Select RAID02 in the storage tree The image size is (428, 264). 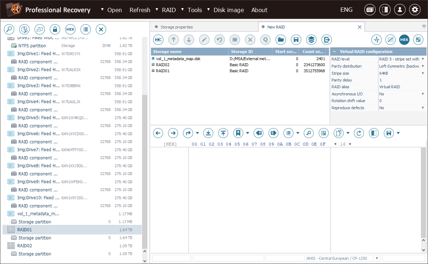point(72,246)
